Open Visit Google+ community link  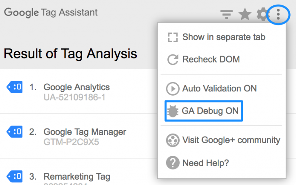coord(231,140)
